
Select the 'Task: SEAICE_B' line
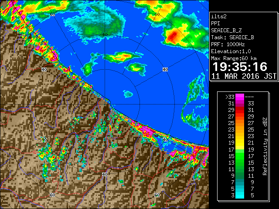[232, 37]
